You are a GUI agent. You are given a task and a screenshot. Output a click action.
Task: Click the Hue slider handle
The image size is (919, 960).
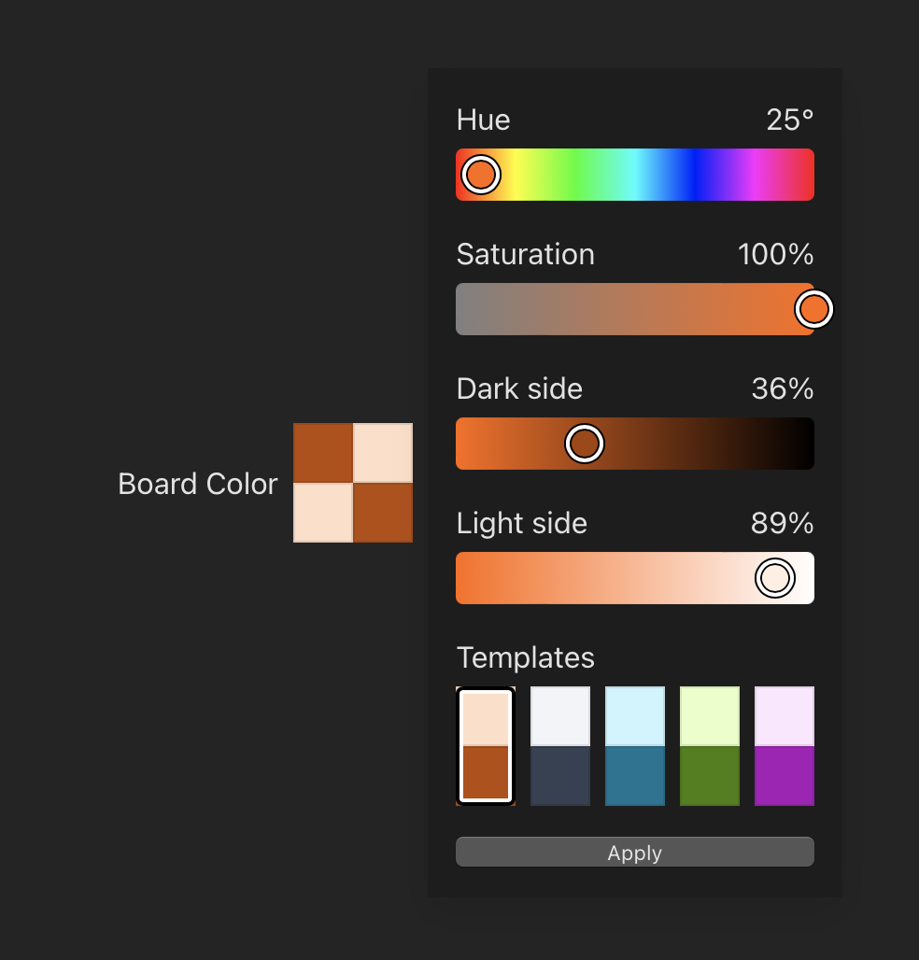481,175
